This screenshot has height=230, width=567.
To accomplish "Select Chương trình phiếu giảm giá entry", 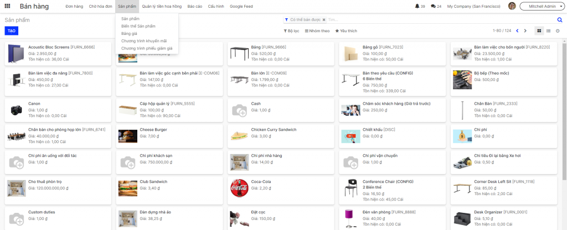I will [147, 48].
